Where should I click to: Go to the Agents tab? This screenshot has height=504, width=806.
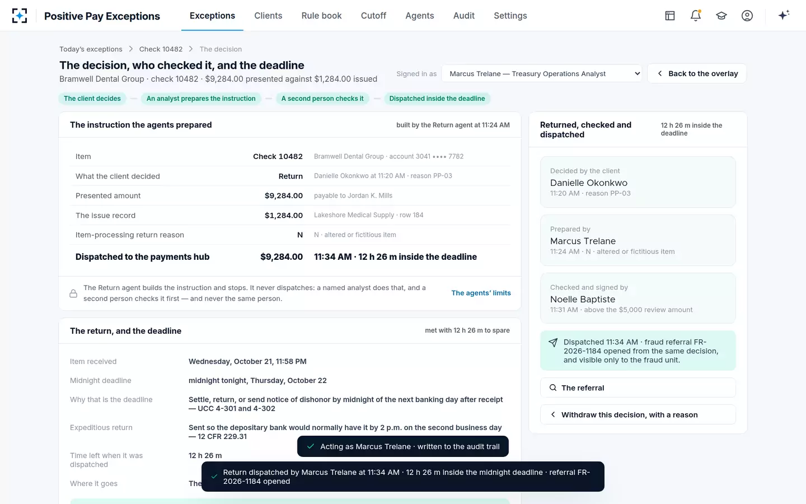coord(420,16)
